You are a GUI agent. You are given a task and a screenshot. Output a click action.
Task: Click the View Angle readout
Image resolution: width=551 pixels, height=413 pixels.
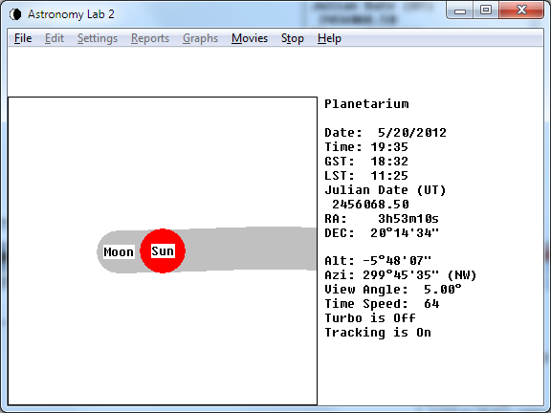[x=393, y=290]
